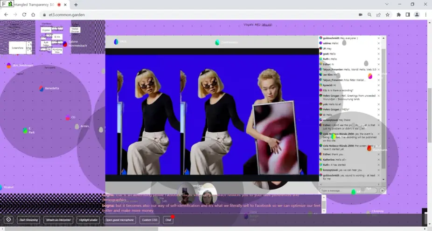432x231 pixels.
Task: Click subtitle box scroll-up arrow
Action: pos(324,197)
